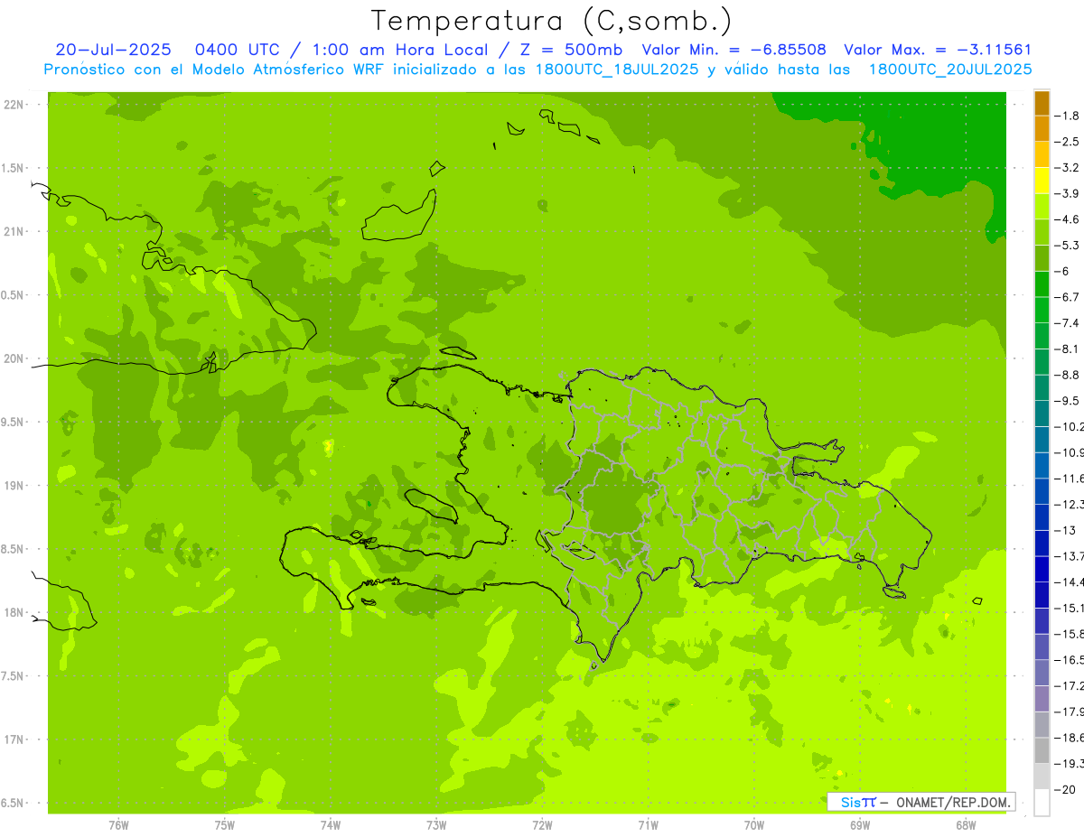
Task: Click the 21N latitude label
Action: click(x=14, y=231)
